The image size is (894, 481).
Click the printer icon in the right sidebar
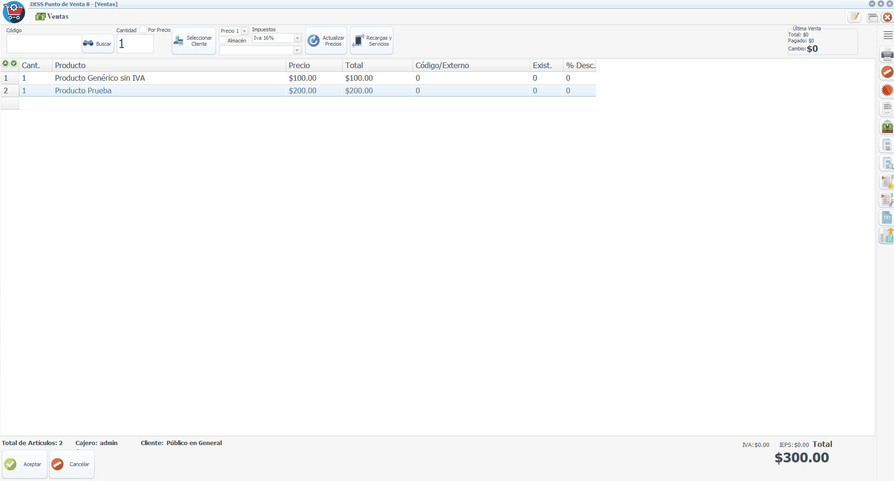pyautogui.click(x=887, y=55)
